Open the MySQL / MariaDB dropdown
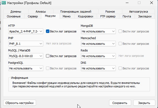 (26, 56)
